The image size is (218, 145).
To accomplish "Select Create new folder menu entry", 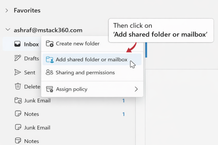I will tap(77, 44).
